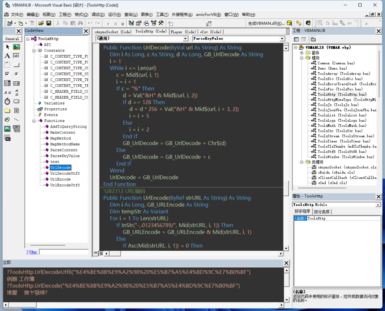Select ToolsStr module in project tree
The image size is (385, 311).
[340, 131]
